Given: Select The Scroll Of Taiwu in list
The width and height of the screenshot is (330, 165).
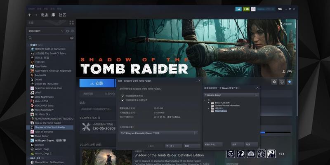Looking at the screenshot, I should click(50, 54).
